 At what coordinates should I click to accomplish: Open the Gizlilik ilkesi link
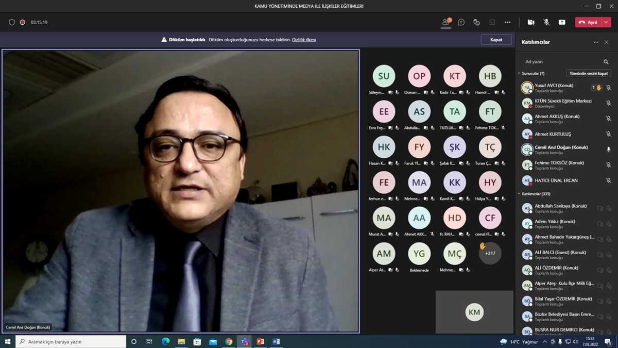point(304,40)
